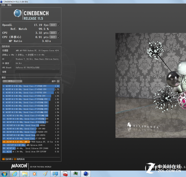The height and width of the screenshot is (177, 186).
Task: Open Windows Explorer from taskbar
Action: (x=25, y=174)
